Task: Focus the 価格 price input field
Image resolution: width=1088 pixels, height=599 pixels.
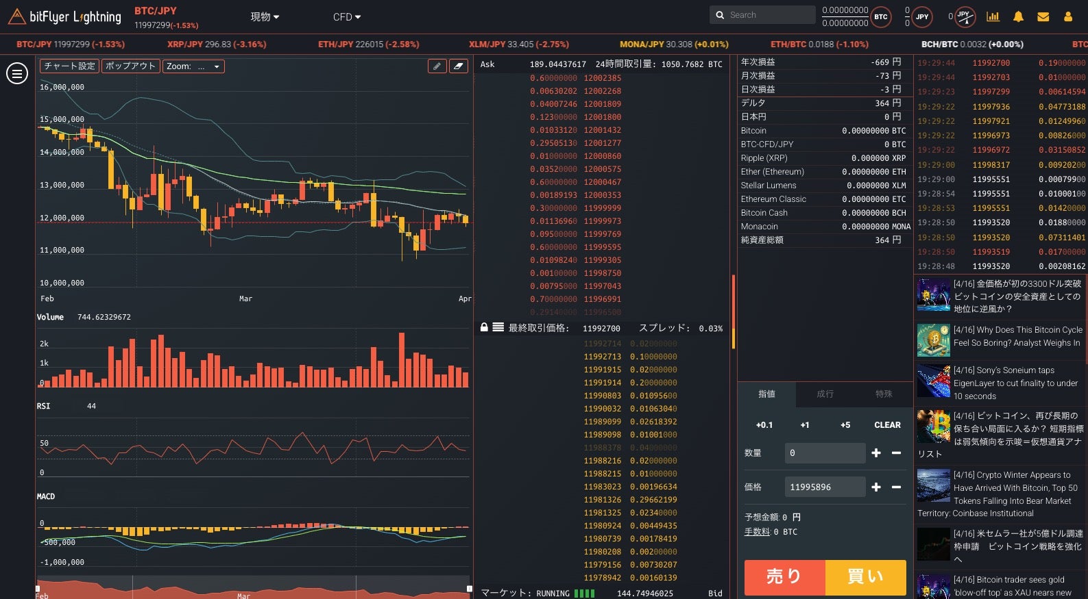Action: click(x=825, y=487)
